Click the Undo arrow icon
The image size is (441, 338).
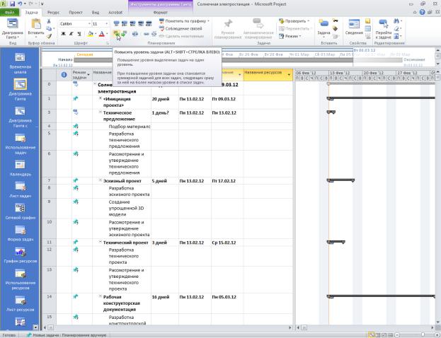click(x=20, y=4)
